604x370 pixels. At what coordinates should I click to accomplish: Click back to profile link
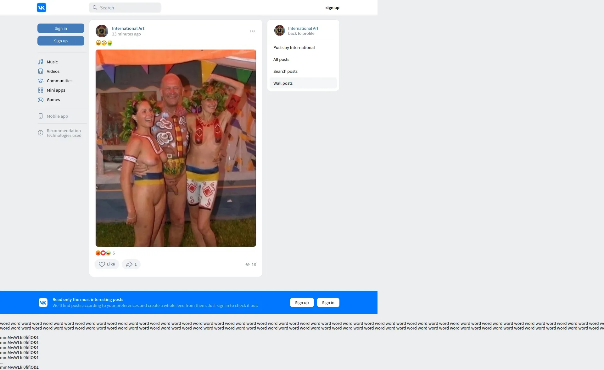pos(301,33)
